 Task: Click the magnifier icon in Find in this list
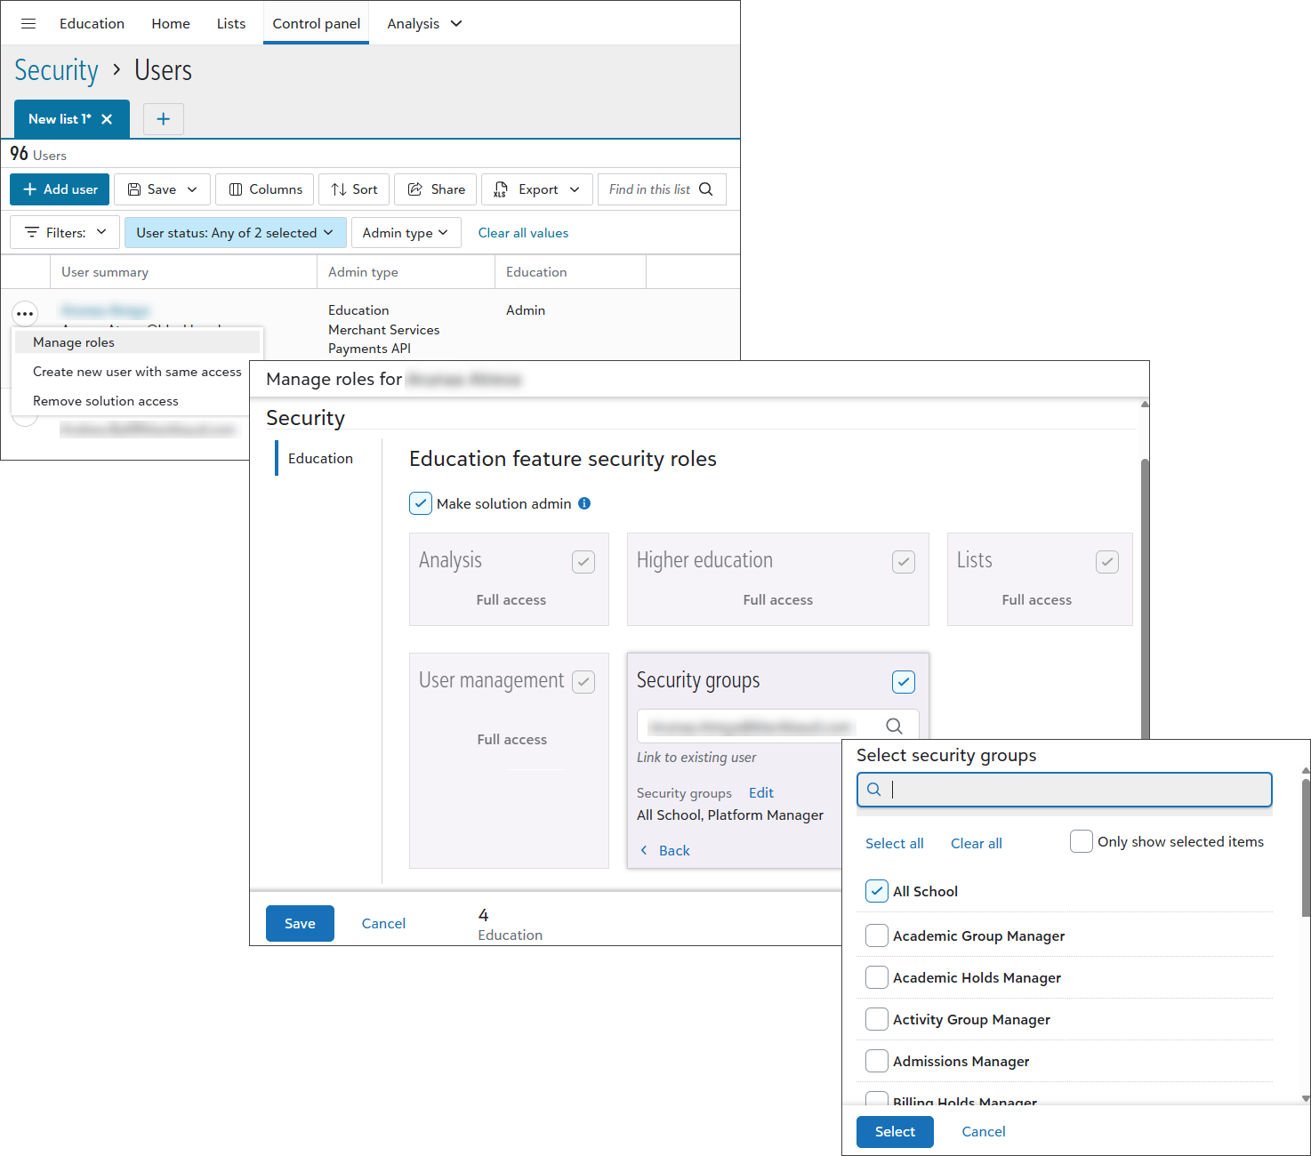click(x=706, y=189)
